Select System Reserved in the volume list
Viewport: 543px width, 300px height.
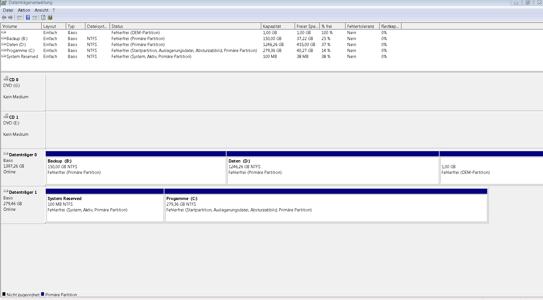(22, 57)
